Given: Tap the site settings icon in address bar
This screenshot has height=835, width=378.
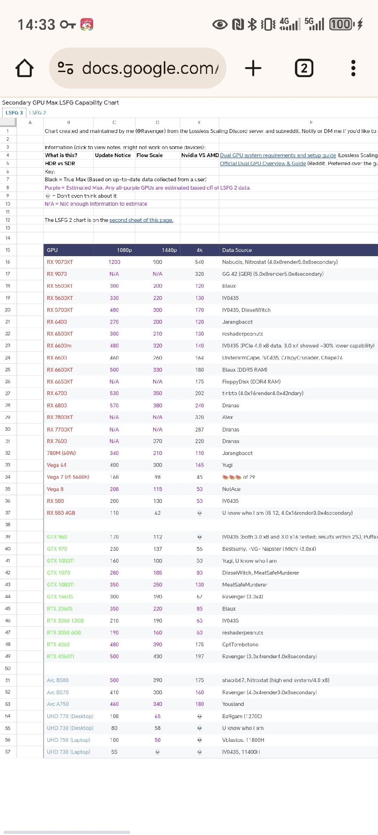Looking at the screenshot, I should pyautogui.click(x=65, y=68).
